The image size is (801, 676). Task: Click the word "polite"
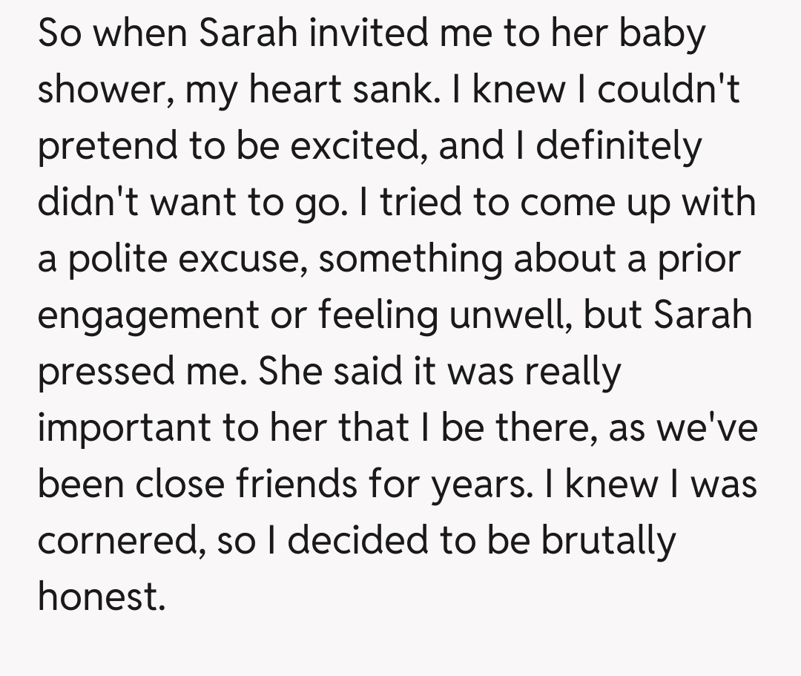(x=120, y=260)
